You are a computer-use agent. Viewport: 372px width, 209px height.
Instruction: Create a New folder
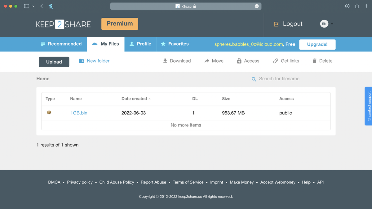click(94, 61)
